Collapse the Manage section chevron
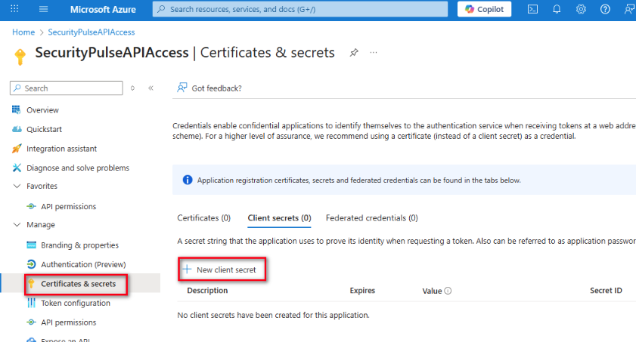636x342 pixels. [17, 224]
